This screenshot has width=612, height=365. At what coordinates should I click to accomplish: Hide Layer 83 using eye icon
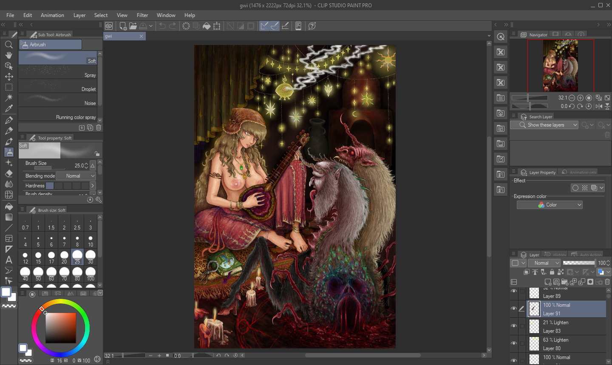click(514, 326)
